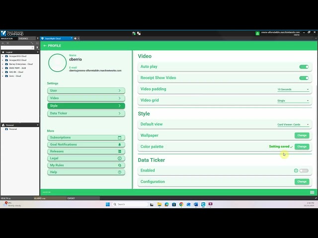Expand the BMW MWM tree node
The width and height of the screenshot is (318, 238).
click(2, 68)
